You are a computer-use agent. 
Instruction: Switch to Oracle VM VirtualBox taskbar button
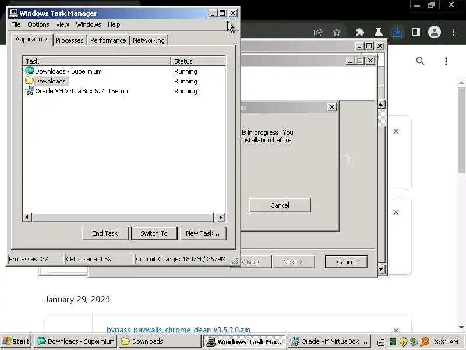point(329,341)
